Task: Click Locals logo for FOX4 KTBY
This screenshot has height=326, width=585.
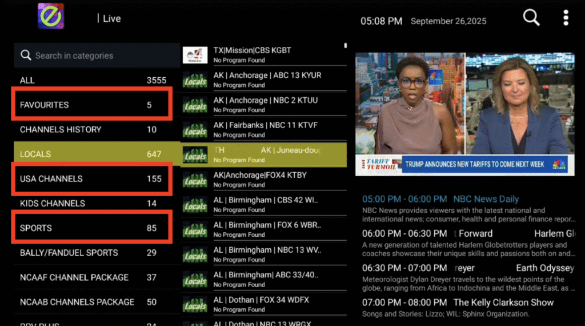Action: pyautogui.click(x=195, y=180)
